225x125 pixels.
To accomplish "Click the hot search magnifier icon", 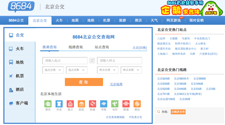I will [159, 112].
